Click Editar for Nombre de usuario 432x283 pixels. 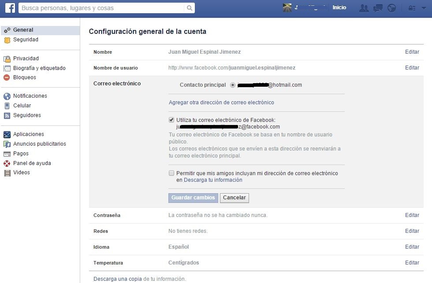point(412,68)
